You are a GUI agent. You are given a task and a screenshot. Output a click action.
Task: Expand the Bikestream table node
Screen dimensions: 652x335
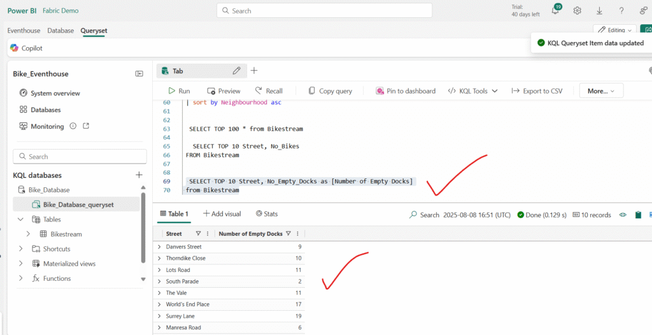[28, 234]
